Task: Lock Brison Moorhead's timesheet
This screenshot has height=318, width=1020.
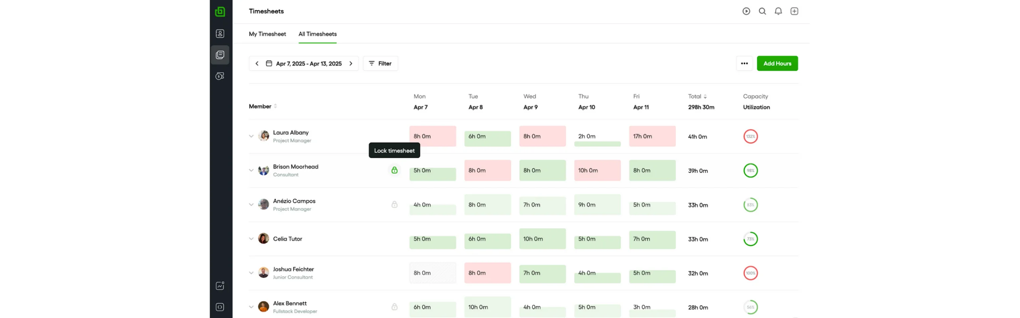Action: pos(394,170)
